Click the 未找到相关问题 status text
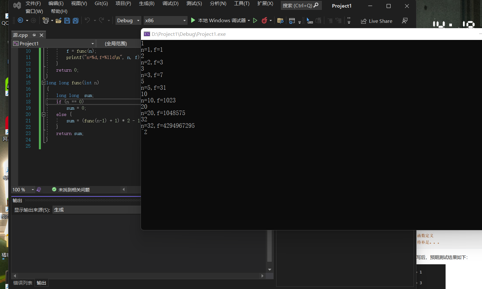 tap(74, 189)
